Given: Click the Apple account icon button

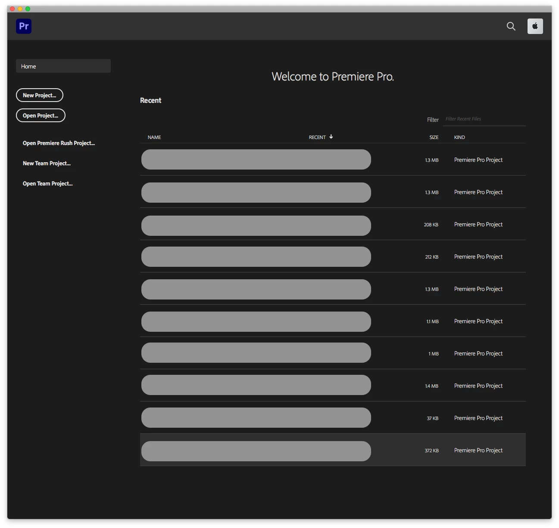Looking at the screenshot, I should (x=535, y=26).
